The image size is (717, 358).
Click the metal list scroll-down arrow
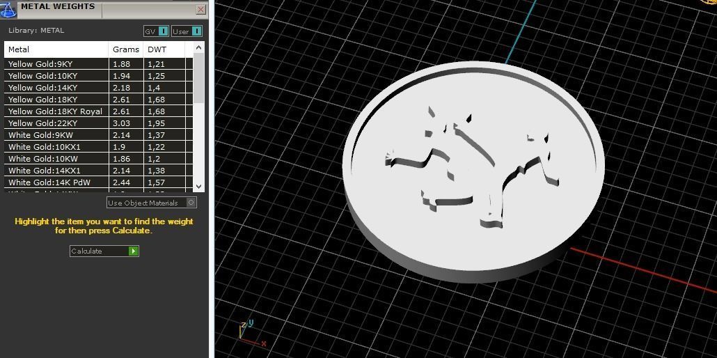click(198, 186)
